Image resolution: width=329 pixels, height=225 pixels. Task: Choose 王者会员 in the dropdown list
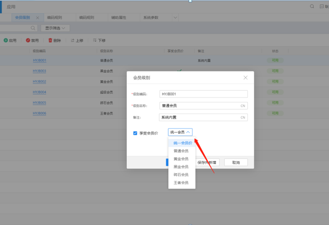[181, 182]
